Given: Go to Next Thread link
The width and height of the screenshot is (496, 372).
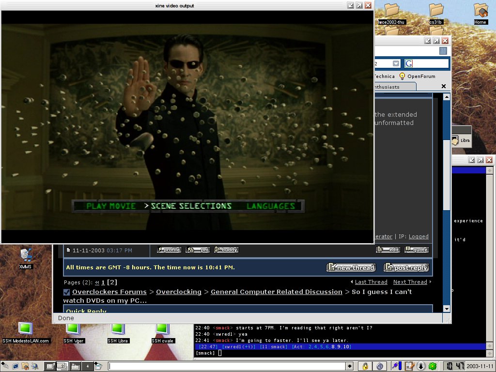Looking at the screenshot, I should click(410, 282).
